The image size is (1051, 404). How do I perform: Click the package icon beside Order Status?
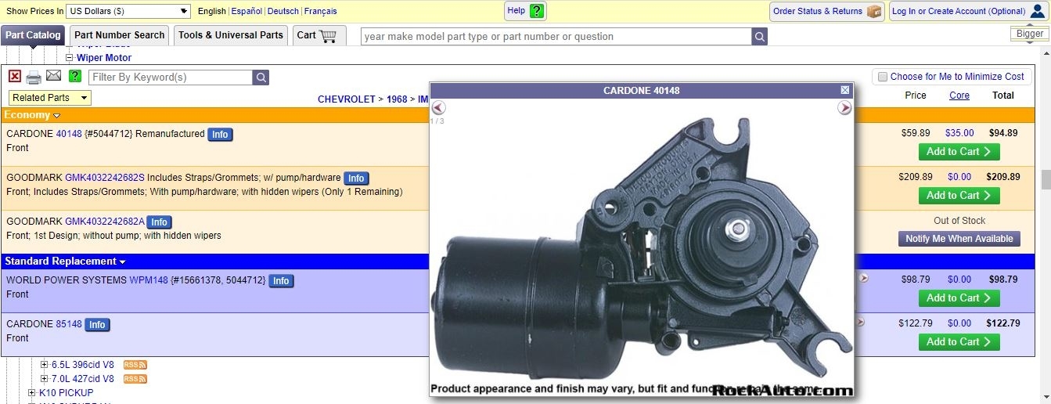tap(873, 11)
